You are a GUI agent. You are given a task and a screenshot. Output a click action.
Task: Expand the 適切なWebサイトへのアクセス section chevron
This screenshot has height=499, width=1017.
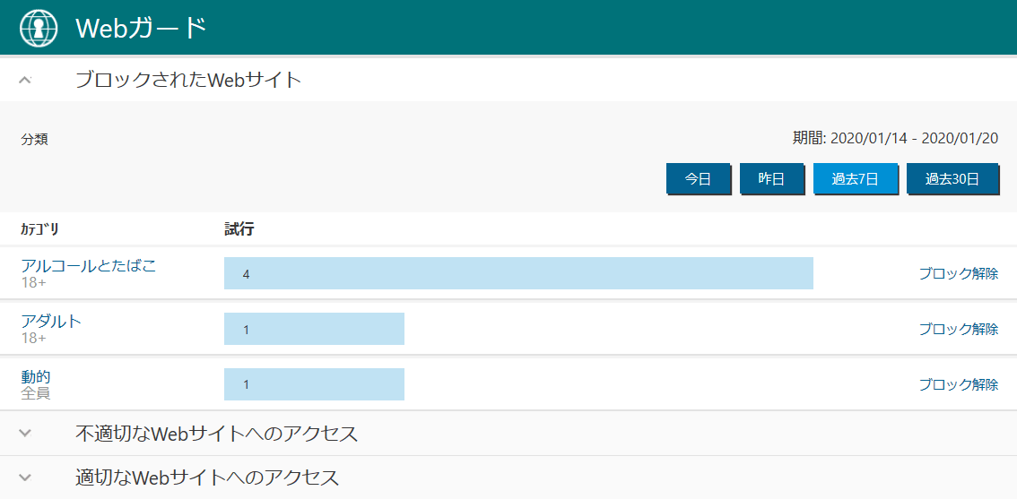(25, 477)
